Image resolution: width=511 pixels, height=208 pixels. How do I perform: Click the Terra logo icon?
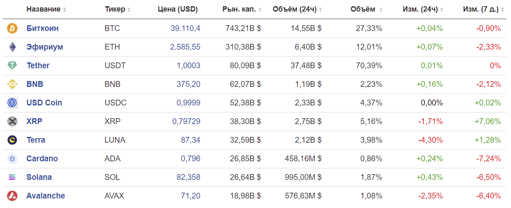pos(12,140)
